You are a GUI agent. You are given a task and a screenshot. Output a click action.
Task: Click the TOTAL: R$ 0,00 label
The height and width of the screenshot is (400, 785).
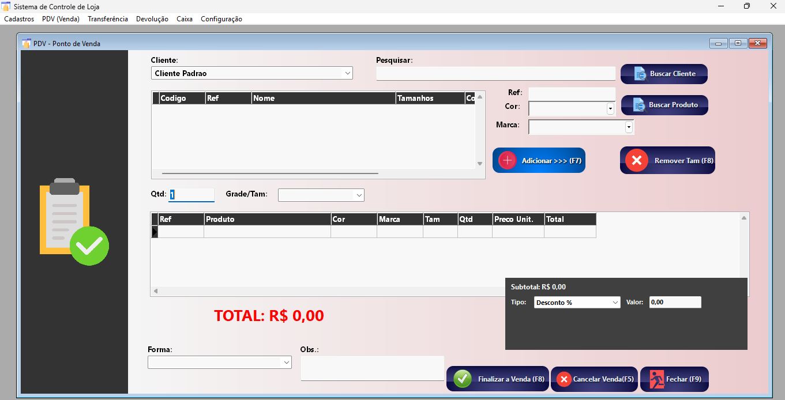pos(269,315)
